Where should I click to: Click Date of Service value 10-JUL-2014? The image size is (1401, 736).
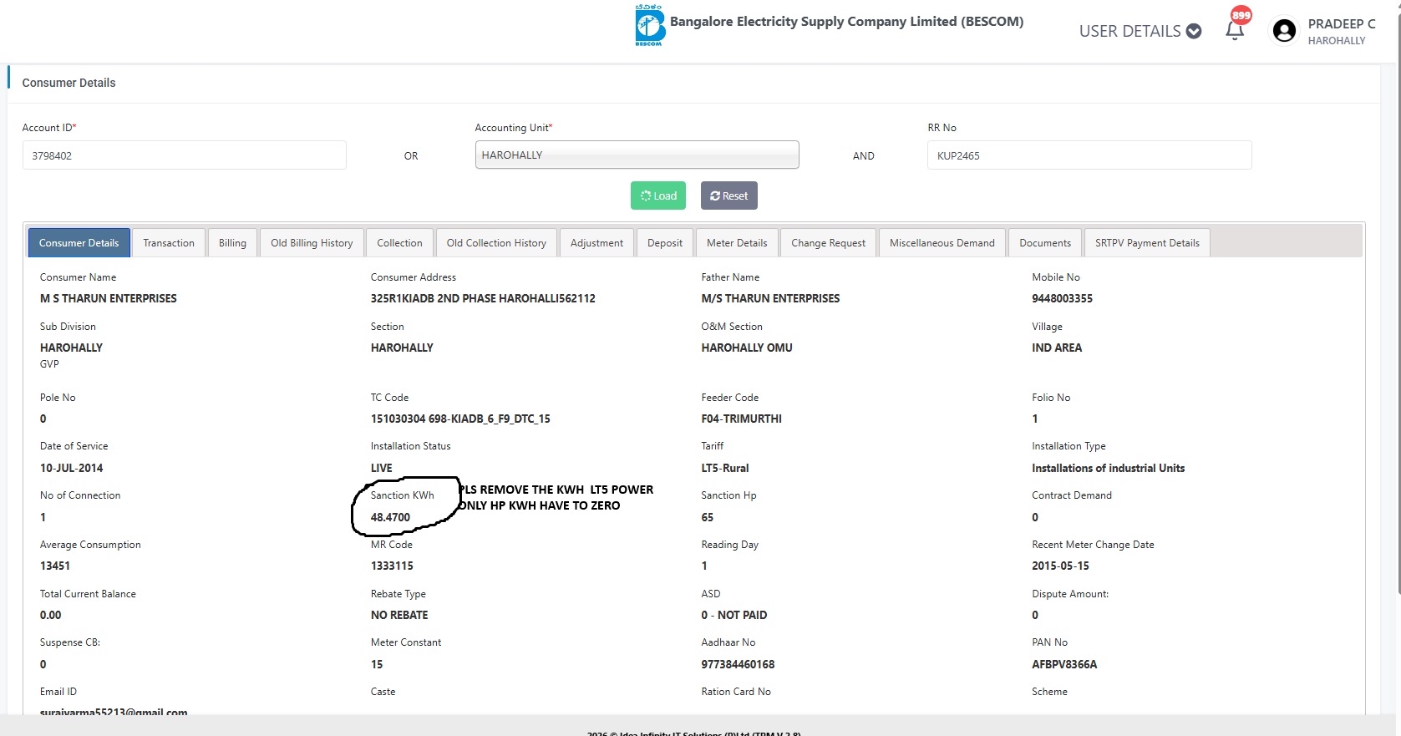[x=72, y=468]
